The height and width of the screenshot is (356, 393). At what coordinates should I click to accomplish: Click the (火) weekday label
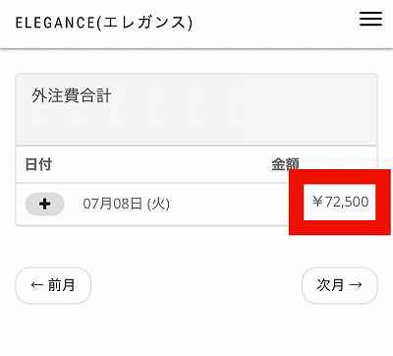158,205
